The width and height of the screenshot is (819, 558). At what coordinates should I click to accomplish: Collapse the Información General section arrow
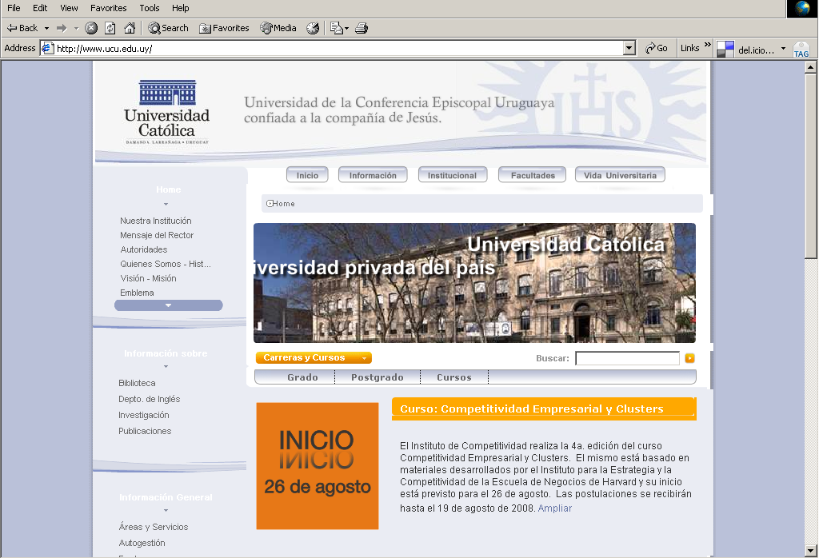166,511
